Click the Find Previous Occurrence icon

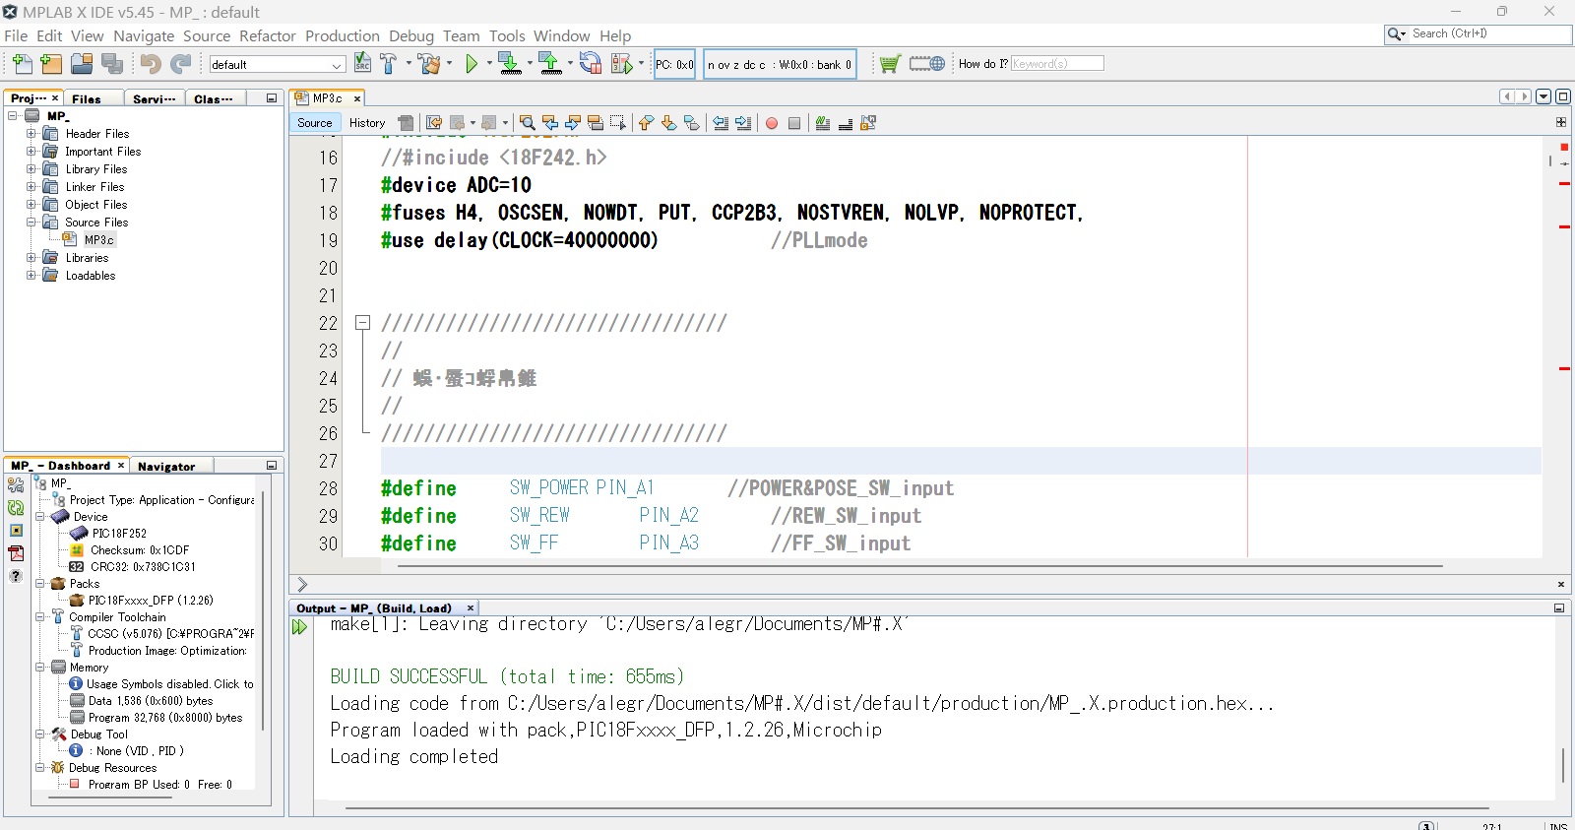550,123
